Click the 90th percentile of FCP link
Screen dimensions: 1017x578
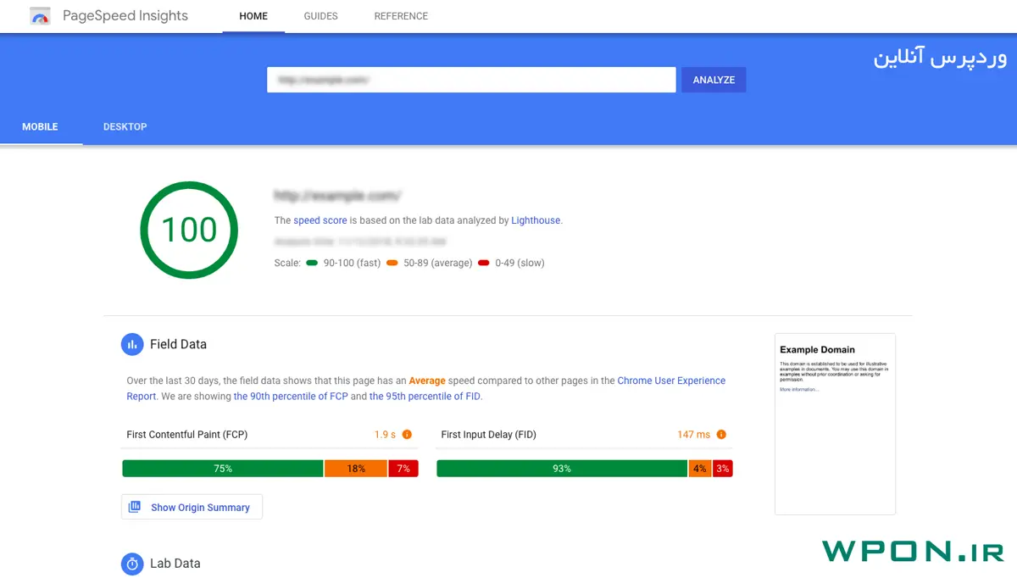pos(291,397)
